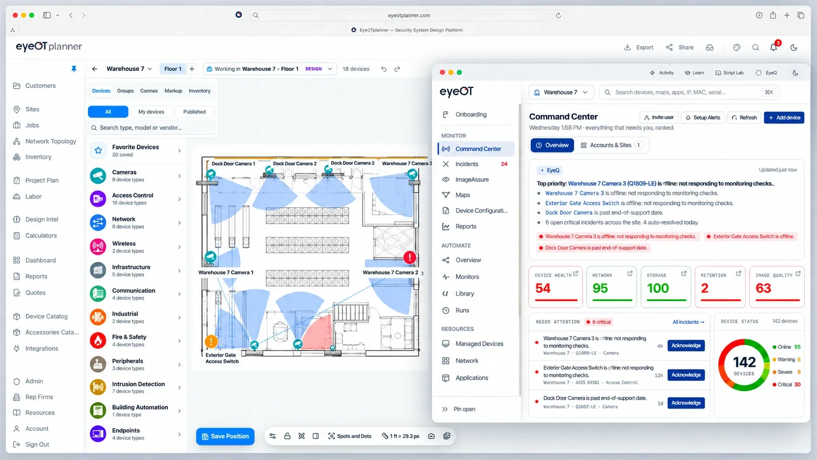Click the pin icon atop the planner sidebar
817x460 pixels.
(74, 69)
